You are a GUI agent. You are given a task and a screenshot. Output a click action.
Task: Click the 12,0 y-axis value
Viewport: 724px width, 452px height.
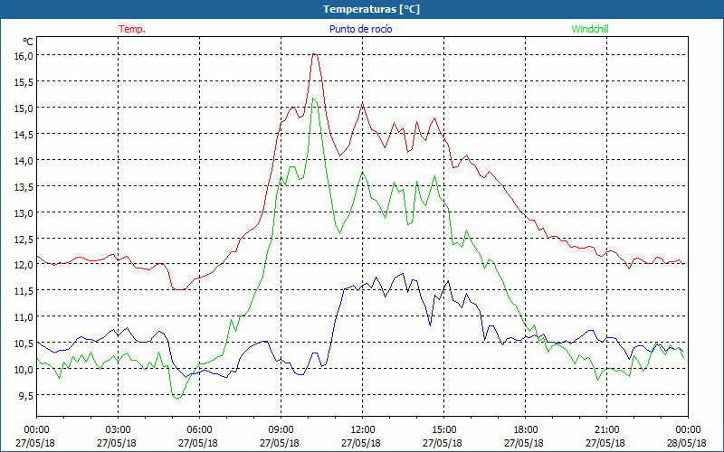pyautogui.click(x=24, y=266)
